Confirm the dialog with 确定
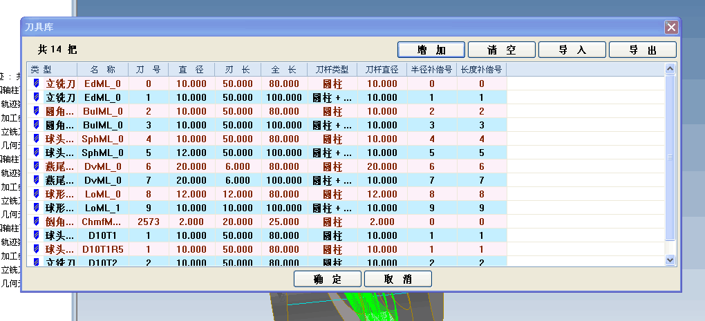 (x=328, y=279)
